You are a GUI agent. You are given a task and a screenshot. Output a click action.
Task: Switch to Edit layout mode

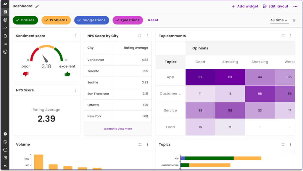point(275,6)
